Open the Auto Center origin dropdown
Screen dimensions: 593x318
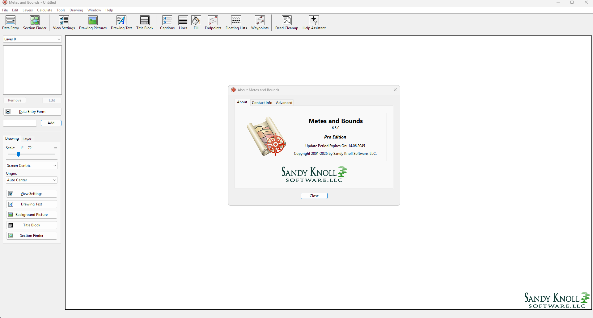[x=32, y=180]
